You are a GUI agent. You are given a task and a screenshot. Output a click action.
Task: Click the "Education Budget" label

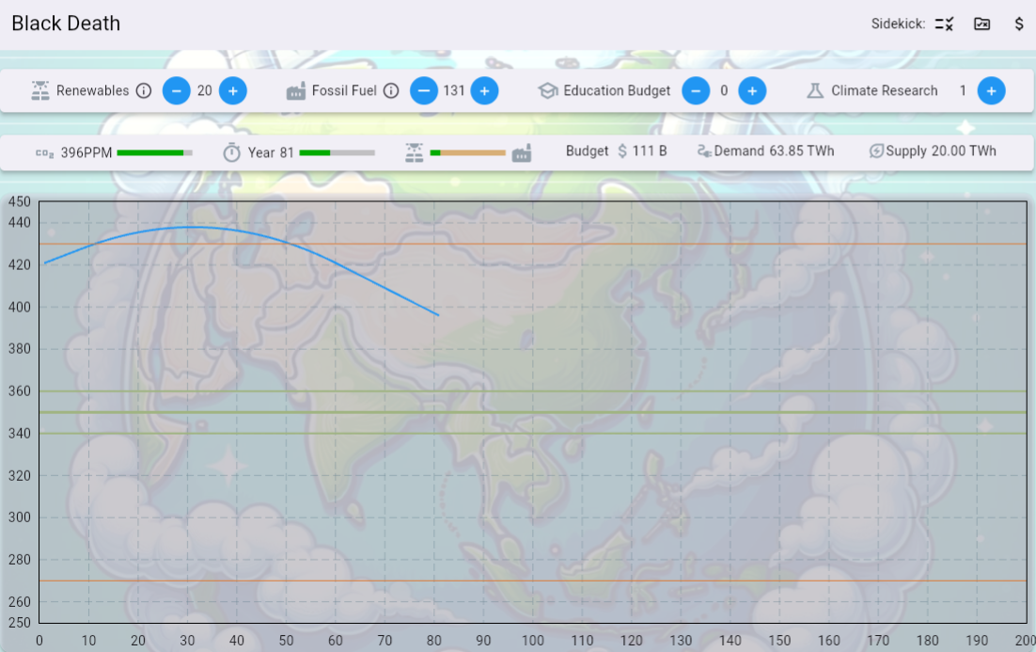617,90
